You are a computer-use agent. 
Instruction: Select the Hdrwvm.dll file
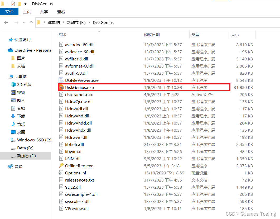pos(76,137)
